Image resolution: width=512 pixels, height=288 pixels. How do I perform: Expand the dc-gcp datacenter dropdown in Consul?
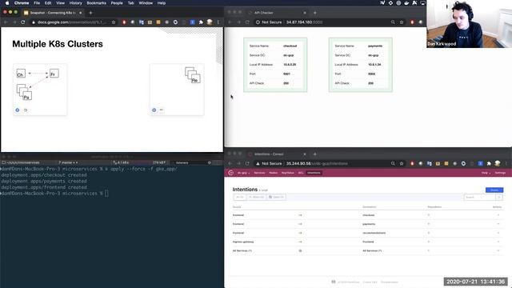243,173
